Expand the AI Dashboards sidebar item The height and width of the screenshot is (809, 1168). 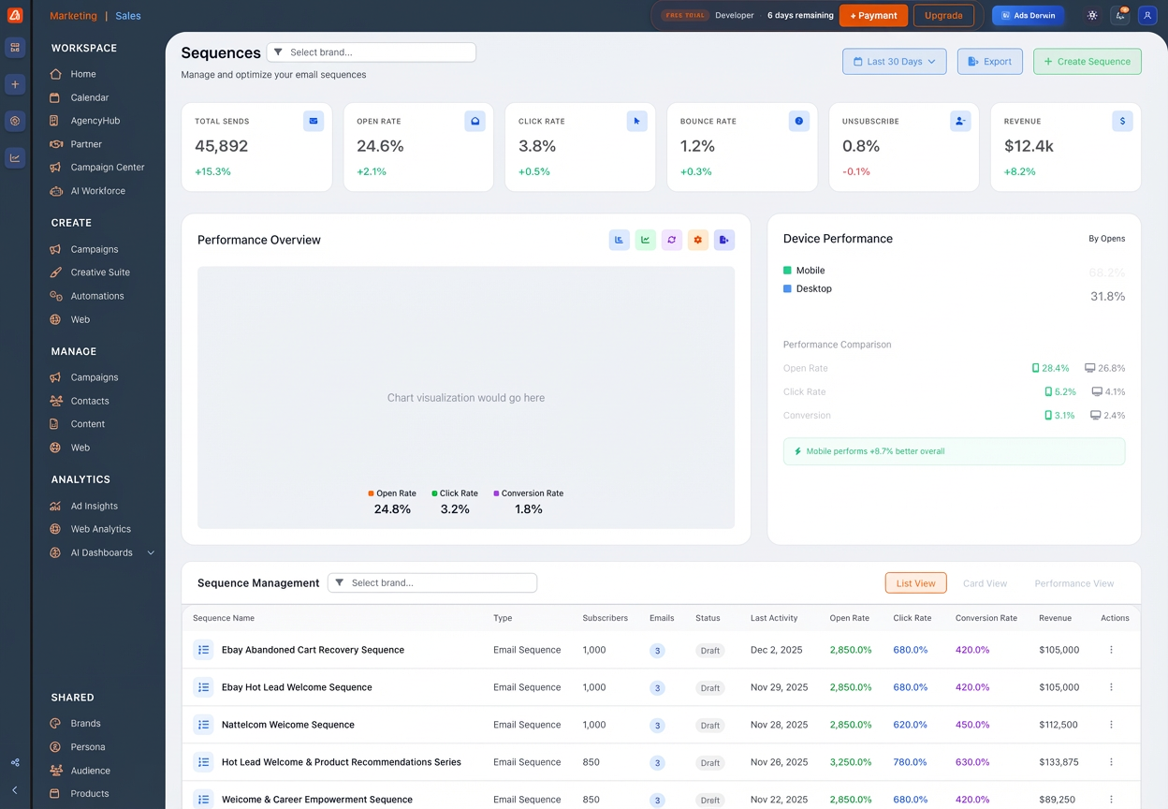coord(151,553)
